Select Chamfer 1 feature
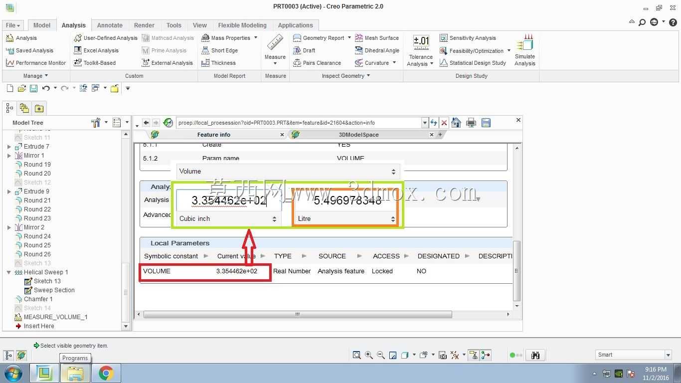 coord(34,299)
